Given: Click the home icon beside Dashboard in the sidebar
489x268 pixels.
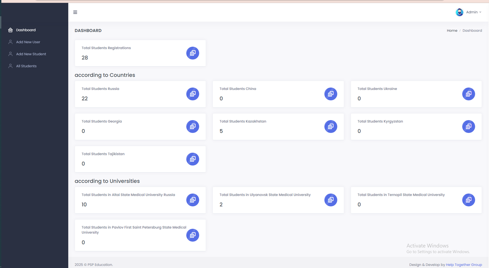Looking at the screenshot, I should click(x=10, y=30).
